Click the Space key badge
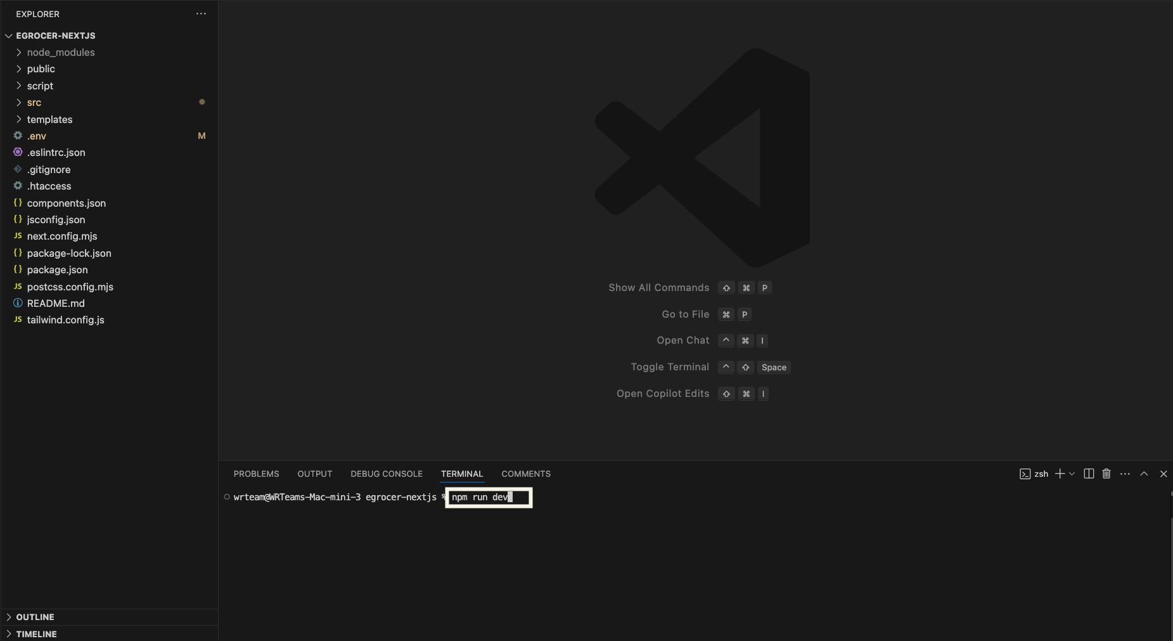This screenshot has height=641, width=1173. click(x=774, y=367)
